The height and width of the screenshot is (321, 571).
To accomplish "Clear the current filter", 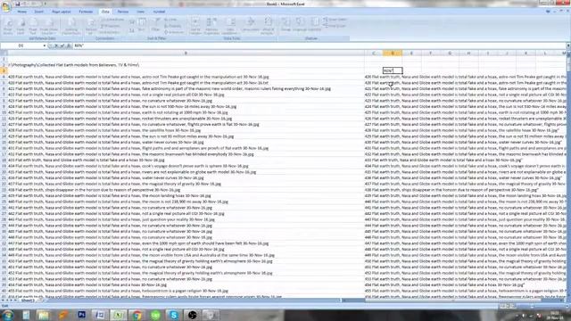I will [171, 20].
